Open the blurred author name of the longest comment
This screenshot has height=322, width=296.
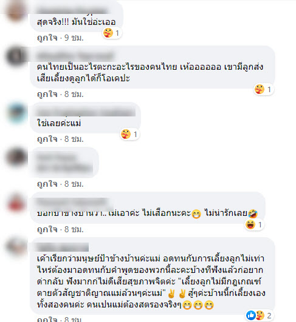click(63, 247)
